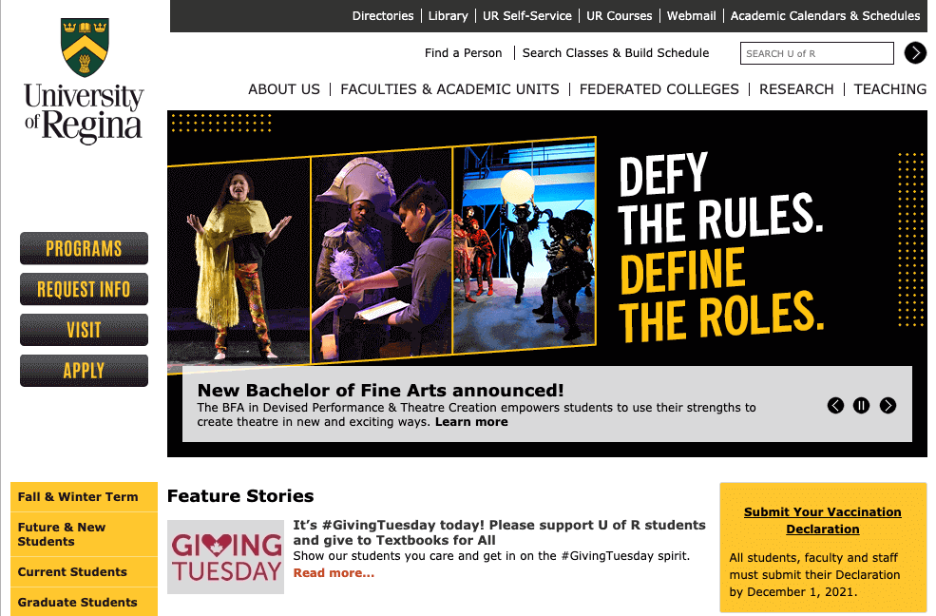Viewport: 936px width, 616px height.
Task: Follow the Find a Person link
Action: tap(463, 53)
